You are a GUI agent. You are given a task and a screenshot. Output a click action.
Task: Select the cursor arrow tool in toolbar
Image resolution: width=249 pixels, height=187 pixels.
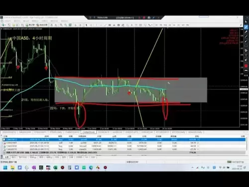[86, 25]
